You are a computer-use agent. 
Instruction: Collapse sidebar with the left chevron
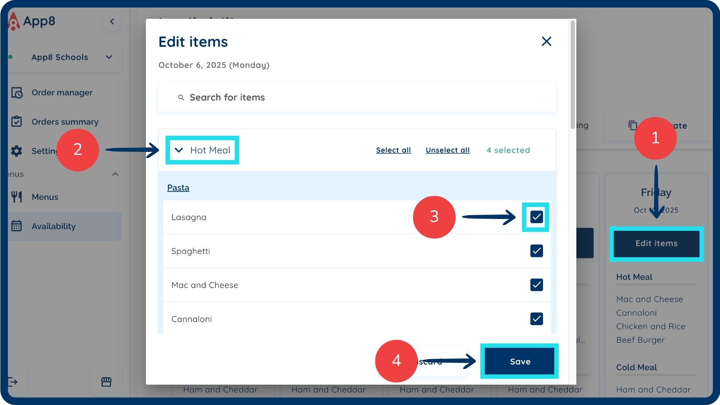tap(112, 21)
